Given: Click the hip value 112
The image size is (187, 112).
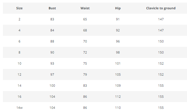Looking at the screenshot, I should pyautogui.click(x=118, y=97).
